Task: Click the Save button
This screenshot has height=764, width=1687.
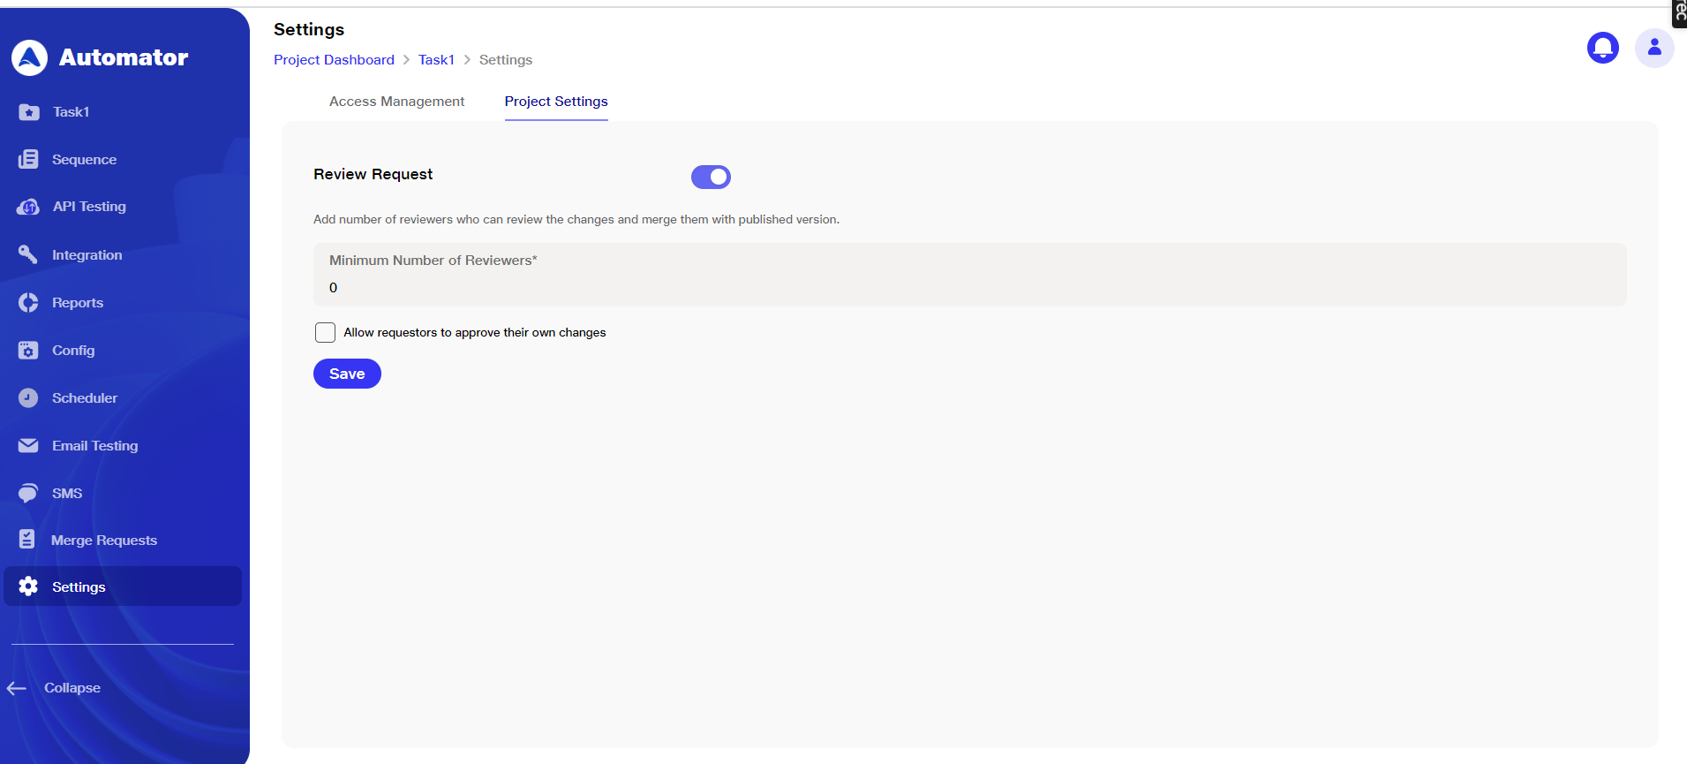Action: [x=347, y=374]
